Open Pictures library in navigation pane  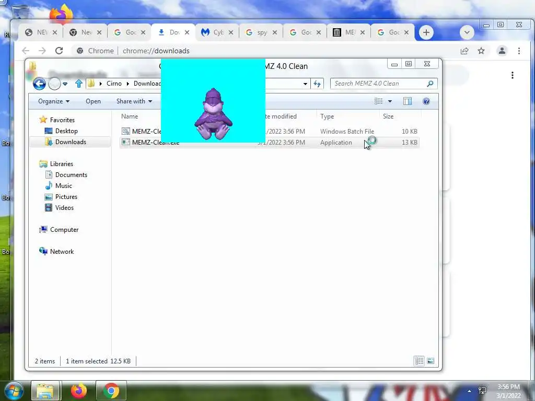tap(66, 197)
